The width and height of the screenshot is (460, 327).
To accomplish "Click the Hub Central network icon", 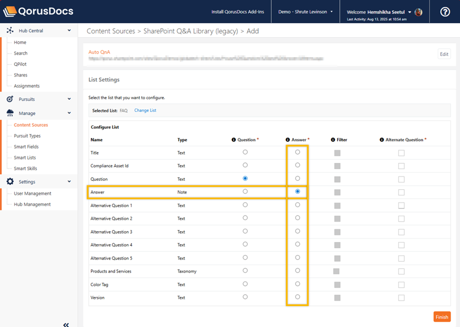I will click(10, 31).
